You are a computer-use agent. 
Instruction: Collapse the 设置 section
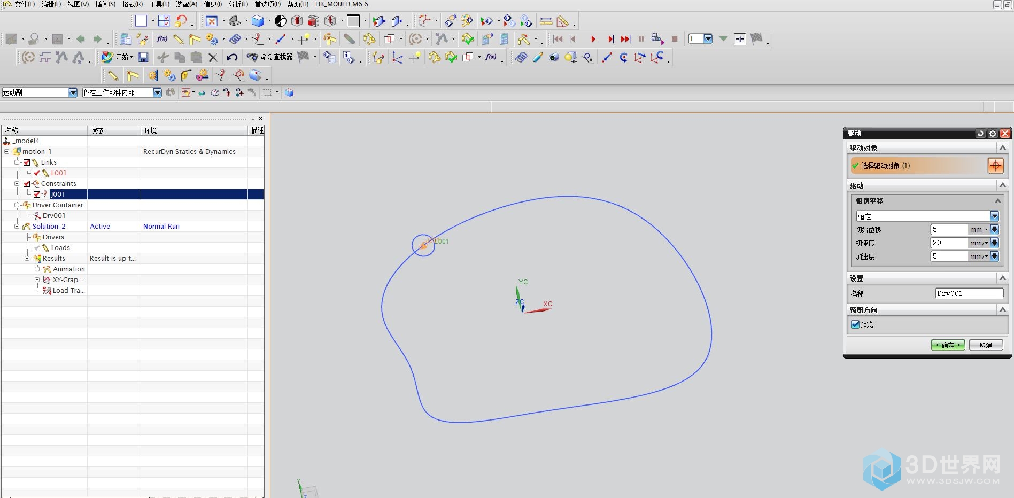1003,278
